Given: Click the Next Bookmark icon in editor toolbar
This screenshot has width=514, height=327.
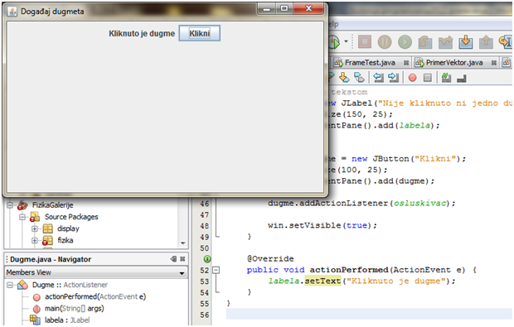Looking at the screenshot, I should [393, 78].
